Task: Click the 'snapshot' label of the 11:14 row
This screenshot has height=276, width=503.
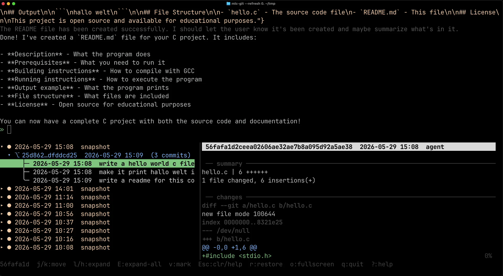Action: [x=95, y=197]
